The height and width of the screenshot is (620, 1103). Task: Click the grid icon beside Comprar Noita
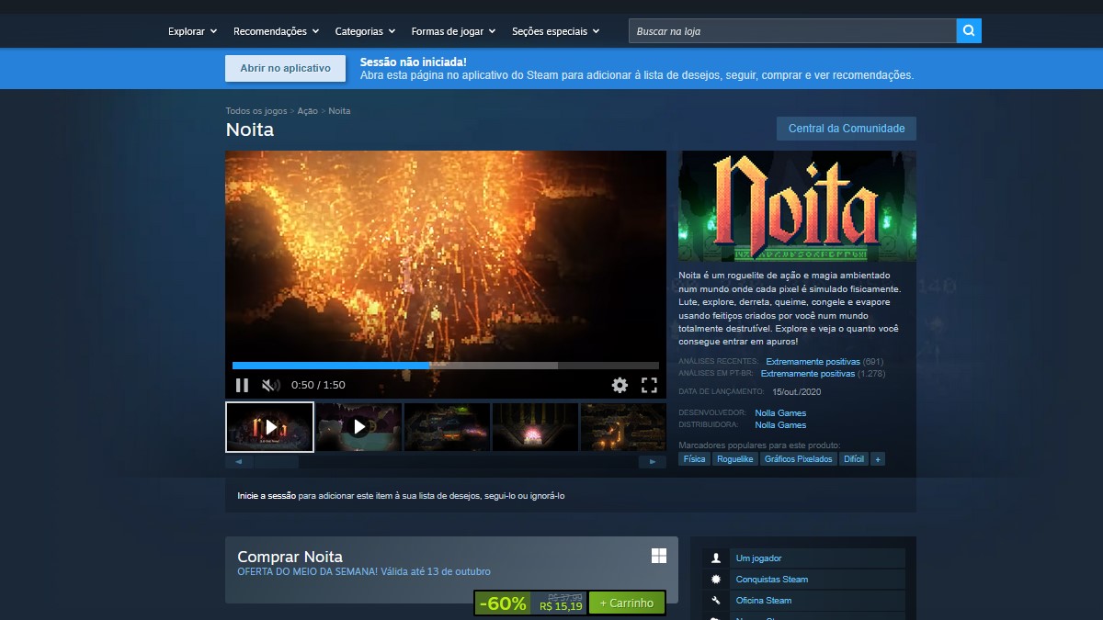tap(659, 555)
